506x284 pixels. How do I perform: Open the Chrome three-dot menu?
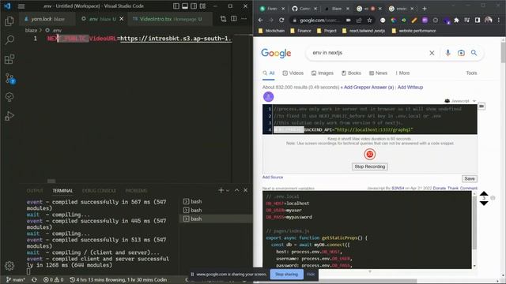pyautogui.click(x=499, y=21)
